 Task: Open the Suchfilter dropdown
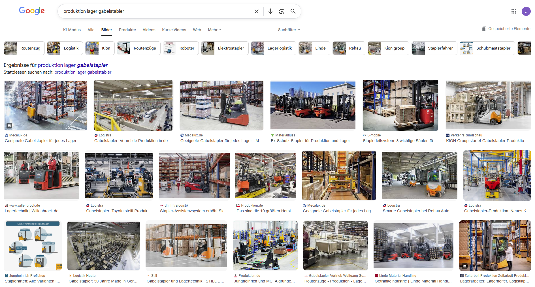click(x=288, y=30)
